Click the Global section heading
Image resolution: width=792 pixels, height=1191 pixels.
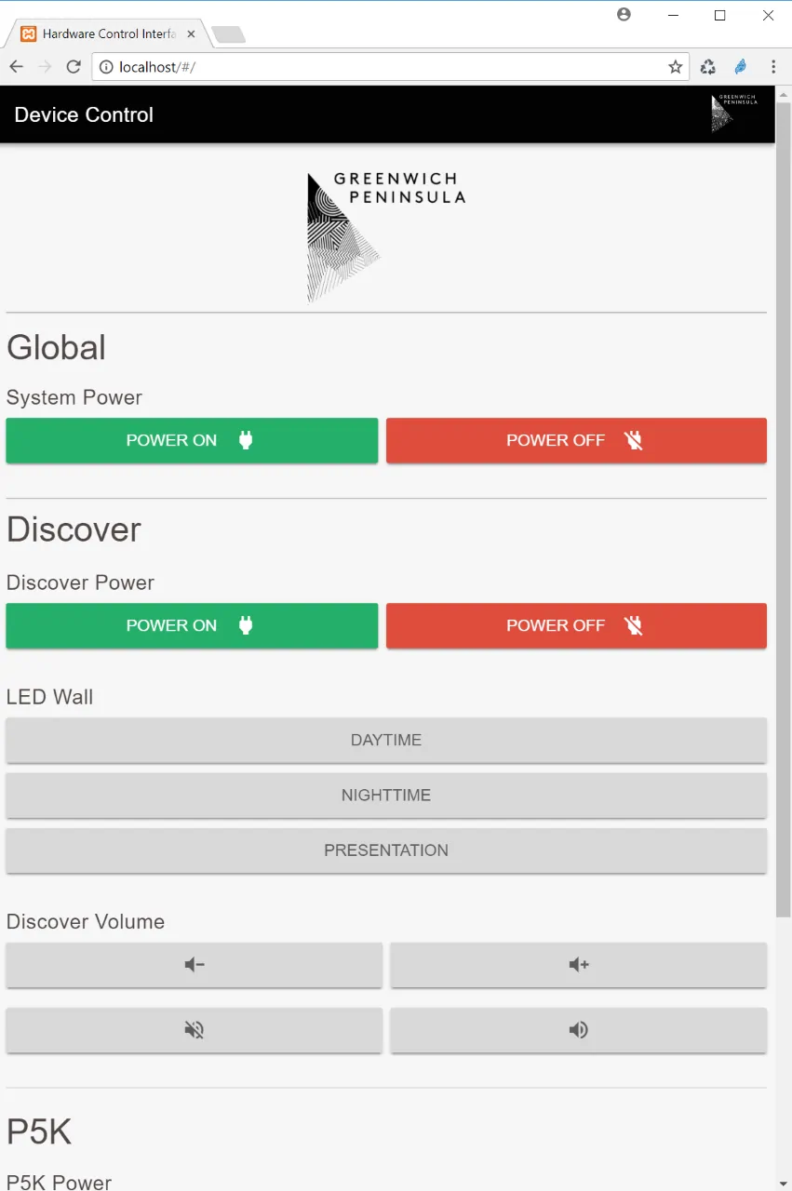[x=56, y=347]
